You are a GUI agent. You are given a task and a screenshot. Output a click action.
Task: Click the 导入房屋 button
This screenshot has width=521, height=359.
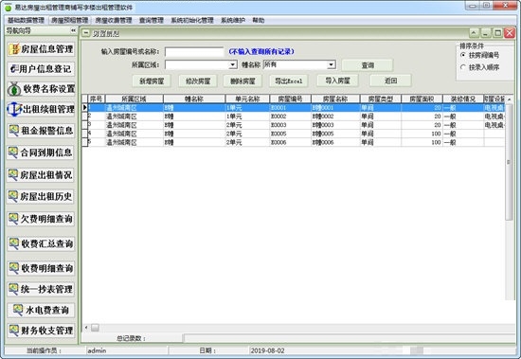pos(337,81)
